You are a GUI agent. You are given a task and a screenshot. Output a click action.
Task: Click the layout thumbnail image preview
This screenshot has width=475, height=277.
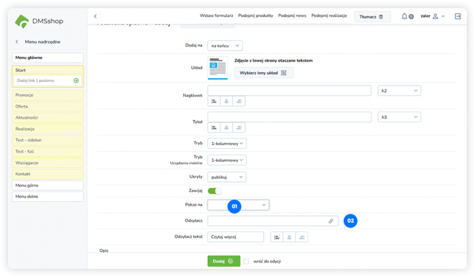point(218,67)
